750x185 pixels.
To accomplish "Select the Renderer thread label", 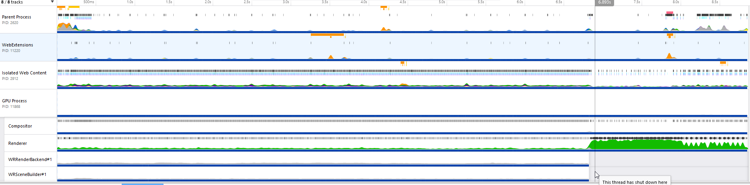I will click(x=18, y=143).
